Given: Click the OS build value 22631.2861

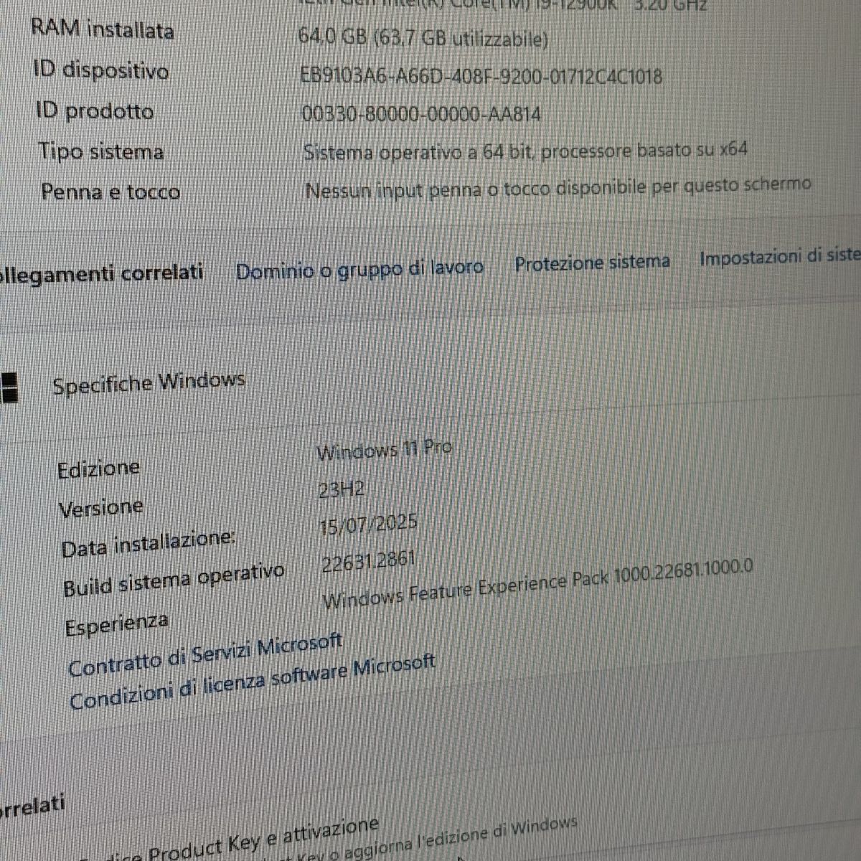Looking at the screenshot, I should pyautogui.click(x=369, y=562).
